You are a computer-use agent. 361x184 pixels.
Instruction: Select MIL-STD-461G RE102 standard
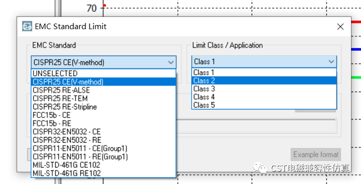tap(103, 173)
